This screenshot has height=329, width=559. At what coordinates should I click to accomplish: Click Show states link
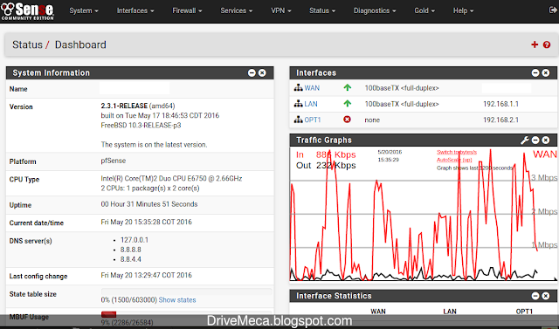point(177,300)
